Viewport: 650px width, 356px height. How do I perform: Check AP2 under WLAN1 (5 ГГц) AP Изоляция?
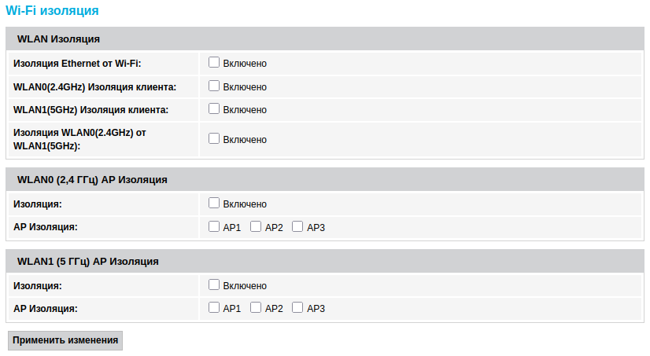[256, 308]
